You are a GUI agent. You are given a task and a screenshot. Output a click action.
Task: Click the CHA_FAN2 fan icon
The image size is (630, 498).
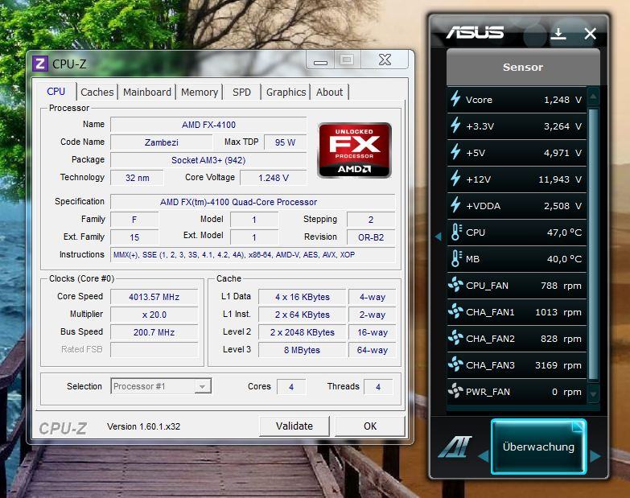pyautogui.click(x=455, y=337)
